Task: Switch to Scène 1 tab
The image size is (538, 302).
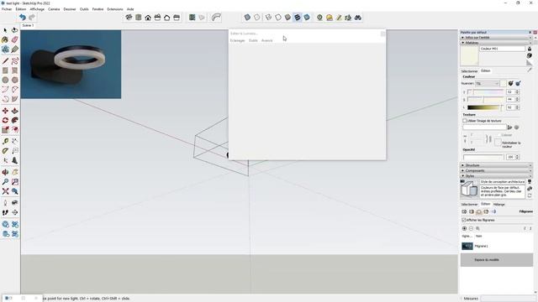Action: (x=28, y=25)
